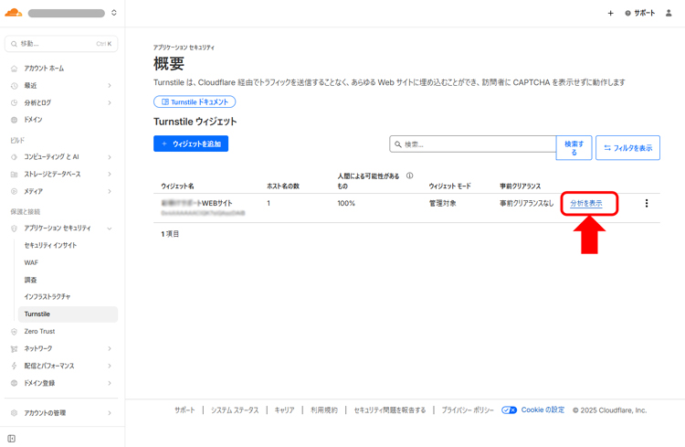Screen dimensions: 685x447
Task: Open the widget row three-dot menu
Action: click(647, 203)
